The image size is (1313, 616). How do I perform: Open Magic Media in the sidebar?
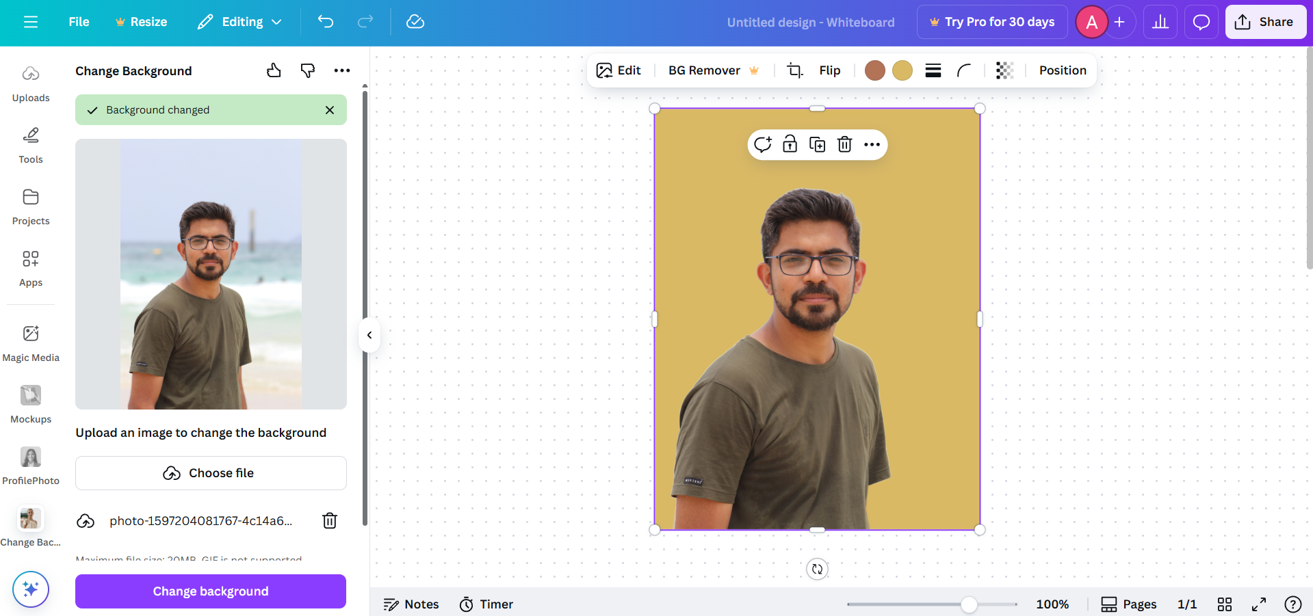(x=31, y=342)
